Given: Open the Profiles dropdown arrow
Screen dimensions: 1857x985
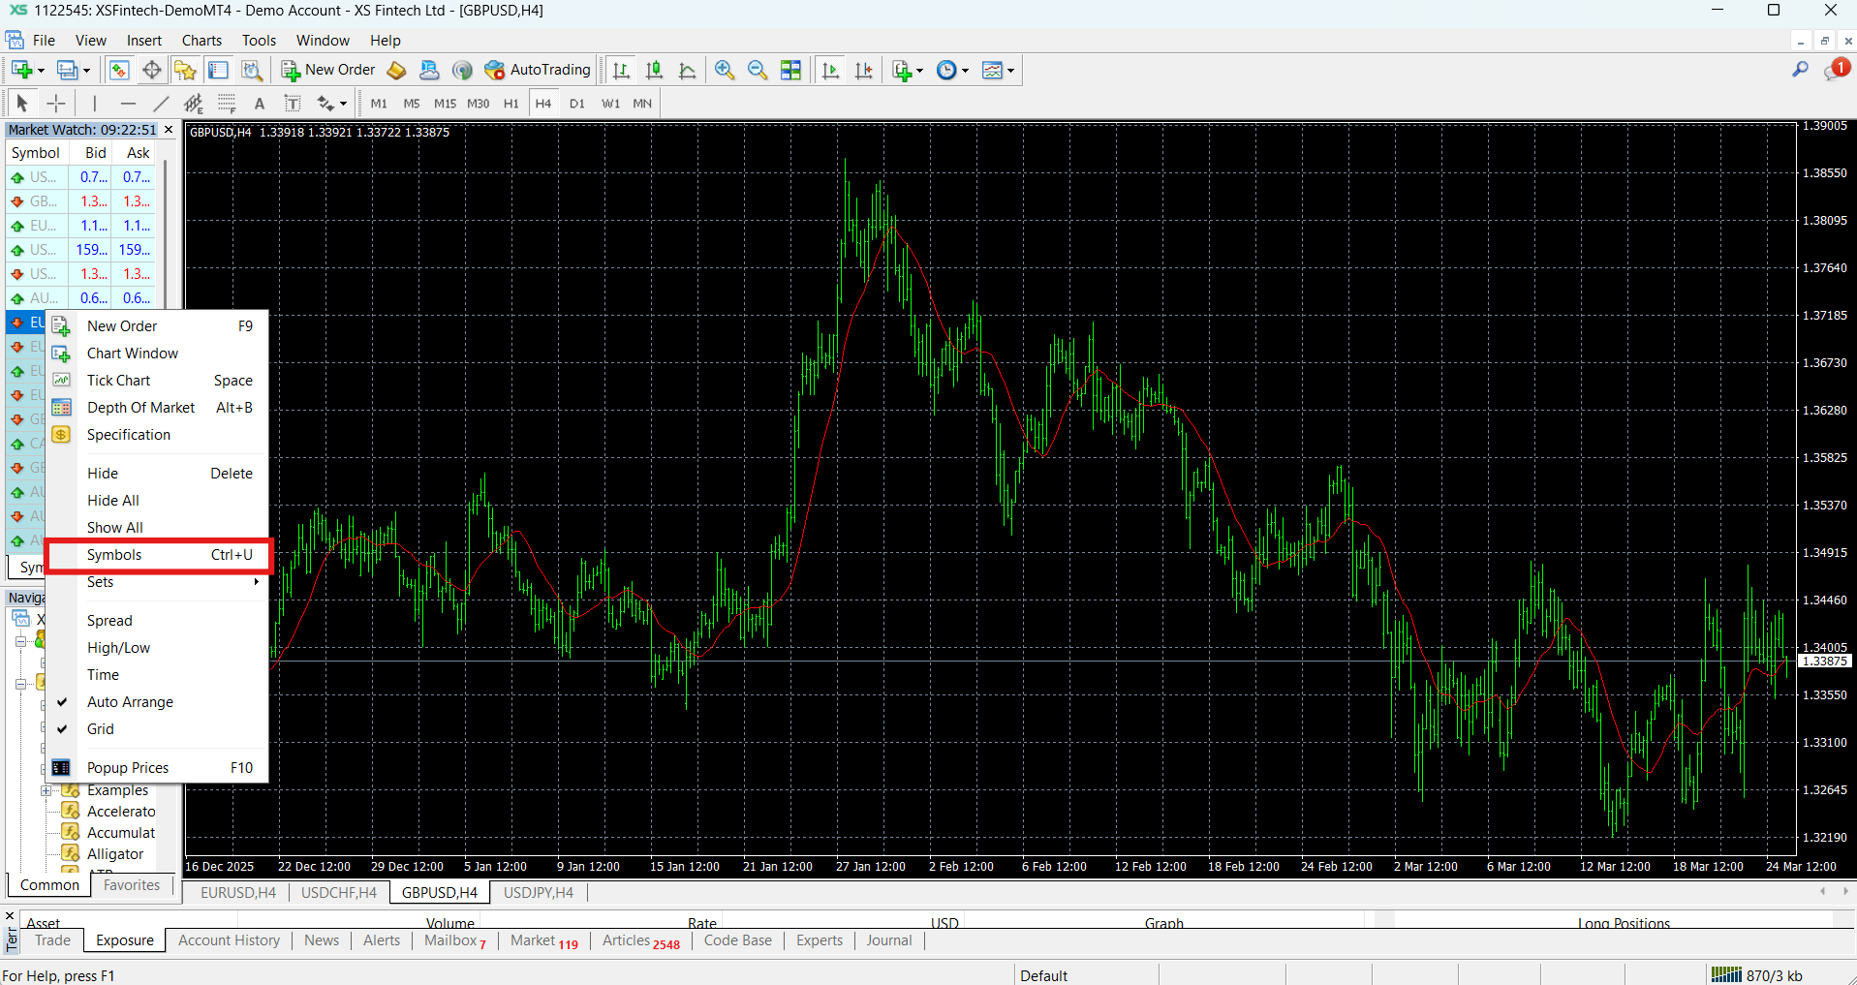Looking at the screenshot, I should click(86, 70).
